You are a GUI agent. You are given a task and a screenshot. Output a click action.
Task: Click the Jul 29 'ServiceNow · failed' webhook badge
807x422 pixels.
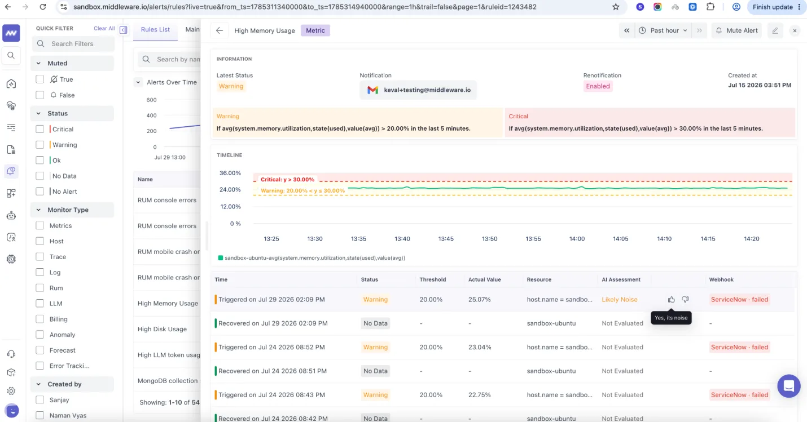tap(740, 300)
